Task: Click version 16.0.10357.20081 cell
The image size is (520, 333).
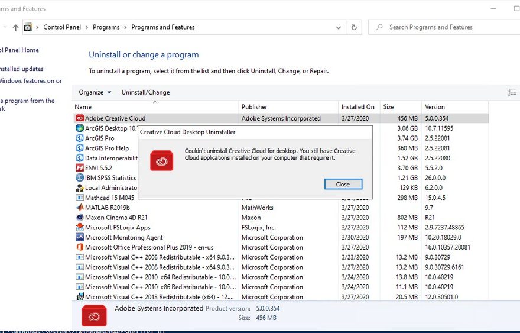Action: 447,247
